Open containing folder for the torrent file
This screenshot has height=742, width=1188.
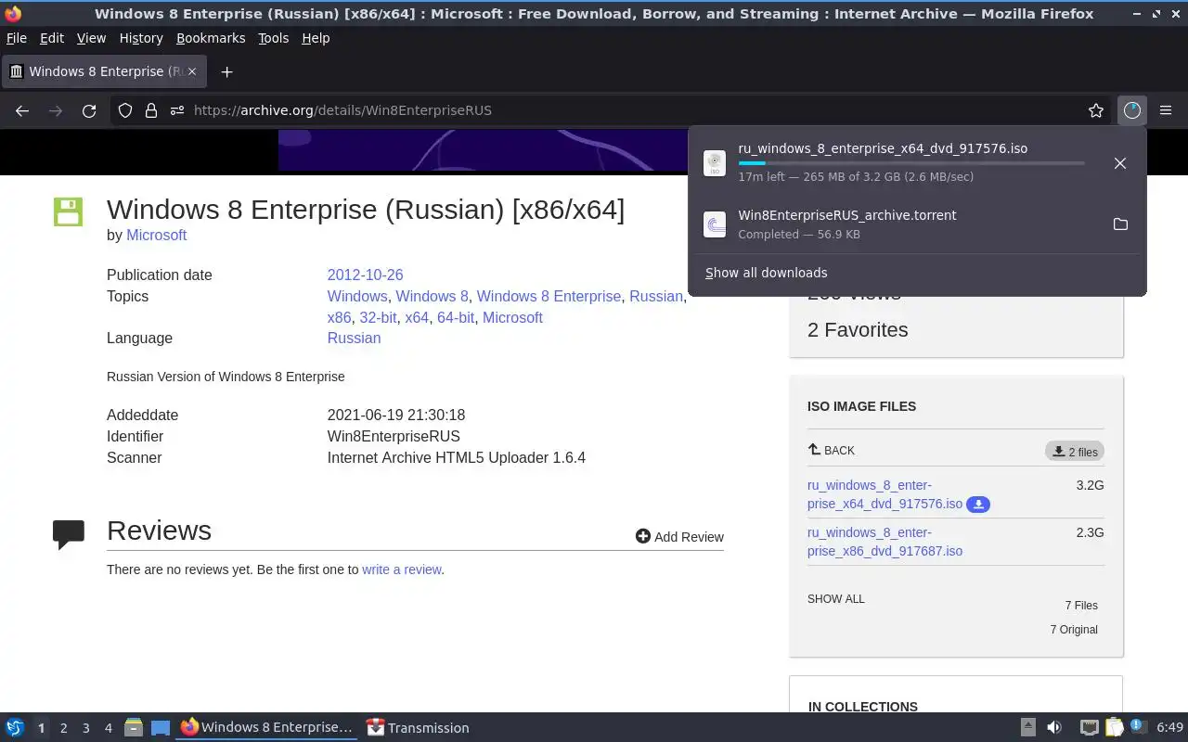[1120, 224]
